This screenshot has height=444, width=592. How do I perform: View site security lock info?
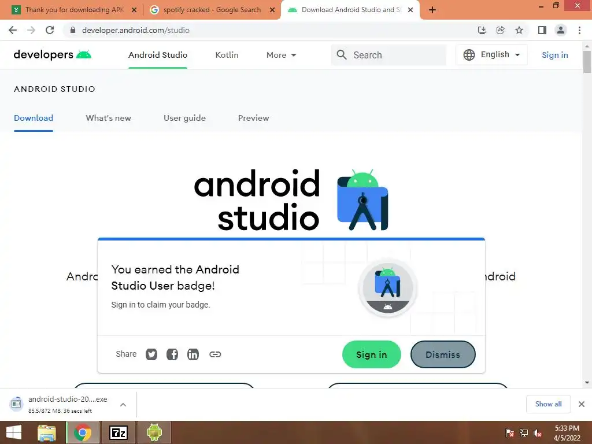(73, 30)
